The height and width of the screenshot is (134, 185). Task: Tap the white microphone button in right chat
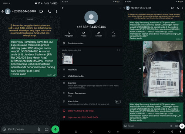coord(182,126)
